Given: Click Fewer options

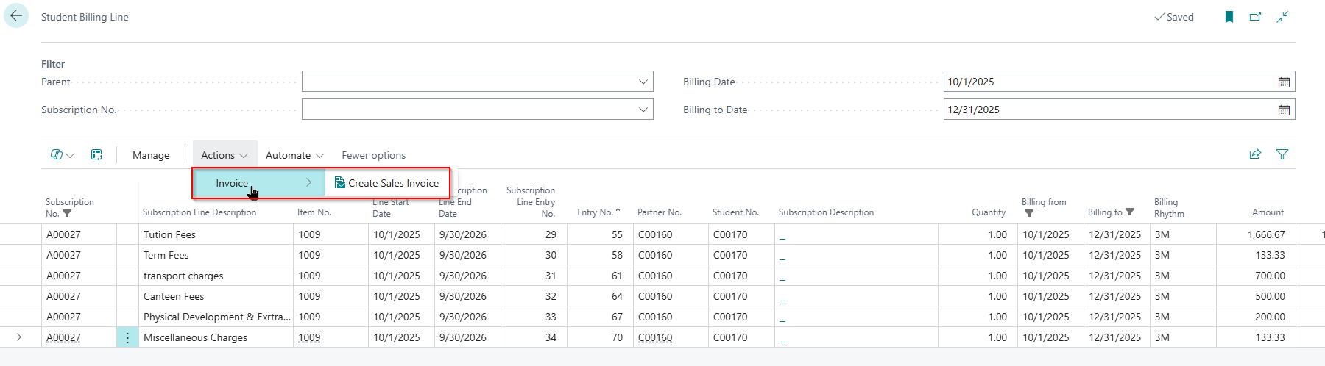Looking at the screenshot, I should coord(373,155).
